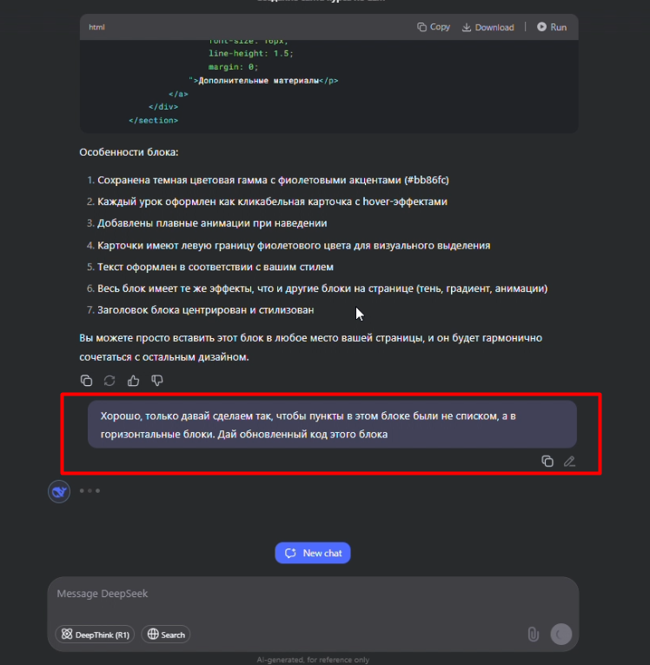Regenerate the assistant response
The width and height of the screenshot is (650, 665).
[109, 381]
